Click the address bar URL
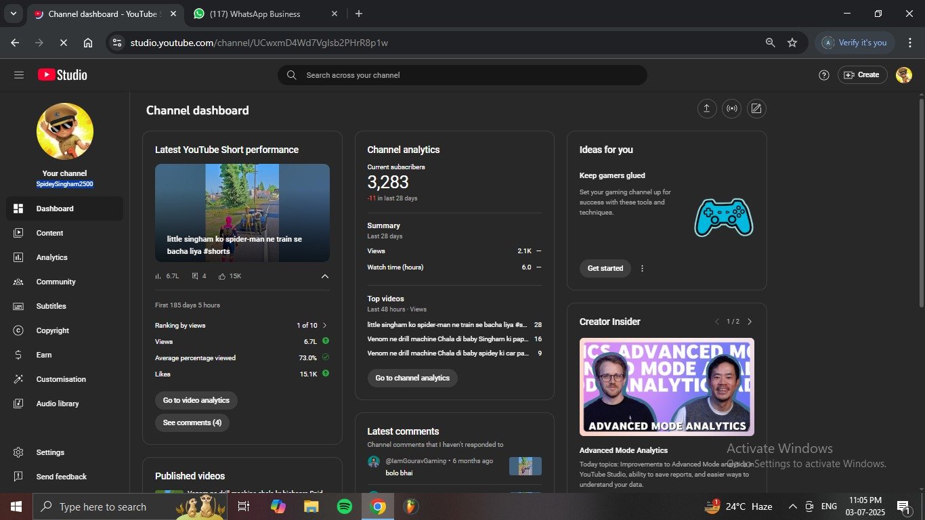This screenshot has height=520, width=925. click(x=259, y=43)
